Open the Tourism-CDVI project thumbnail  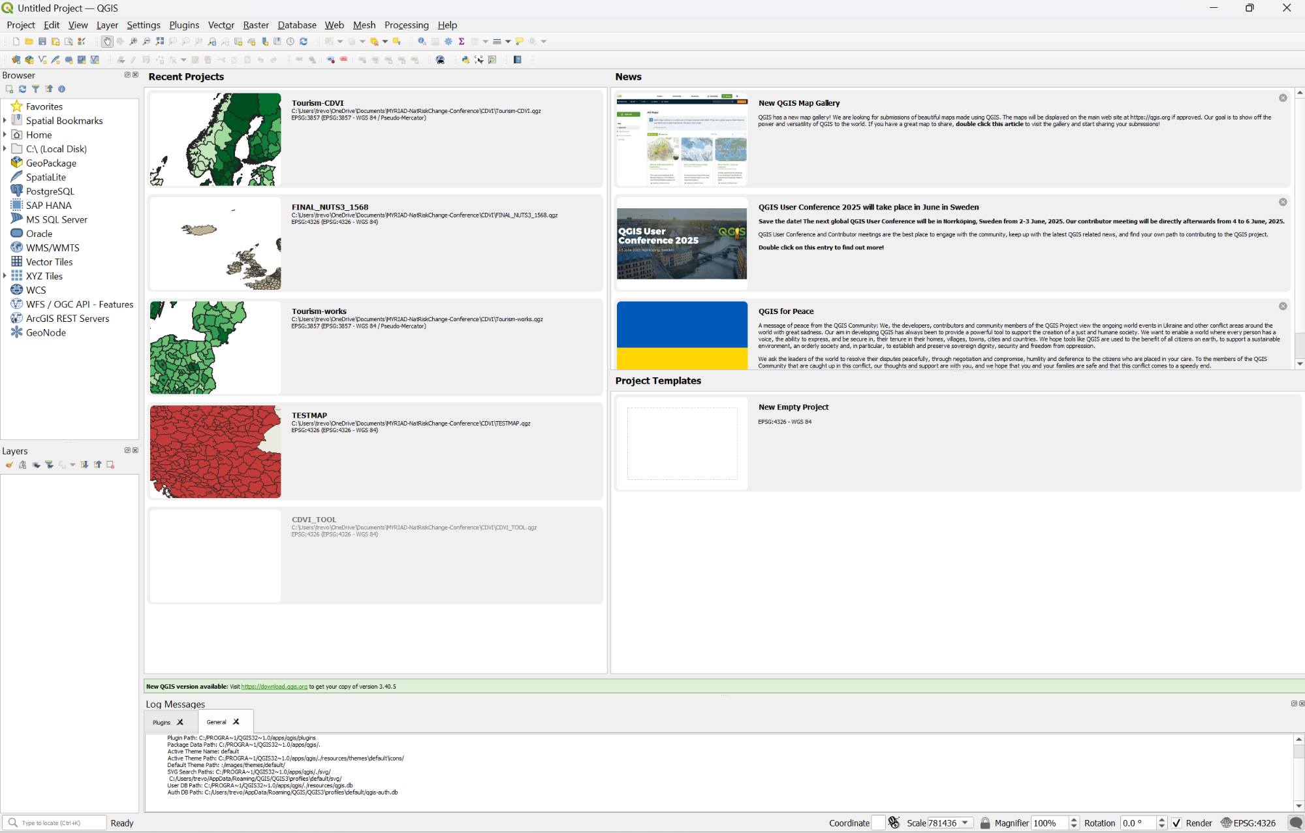215,139
